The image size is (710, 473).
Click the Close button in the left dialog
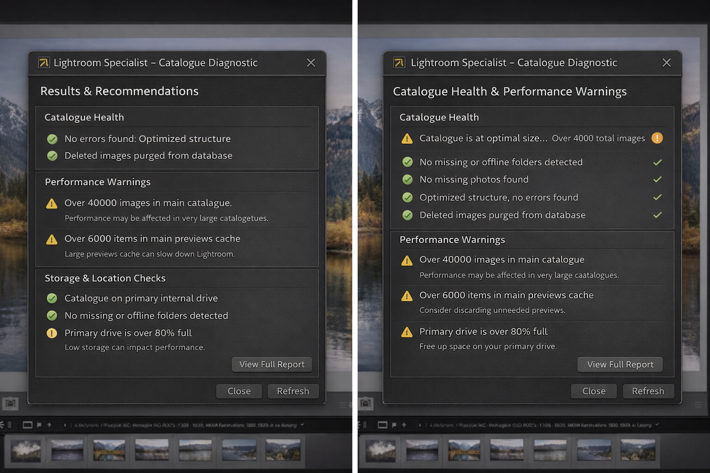coord(239,391)
